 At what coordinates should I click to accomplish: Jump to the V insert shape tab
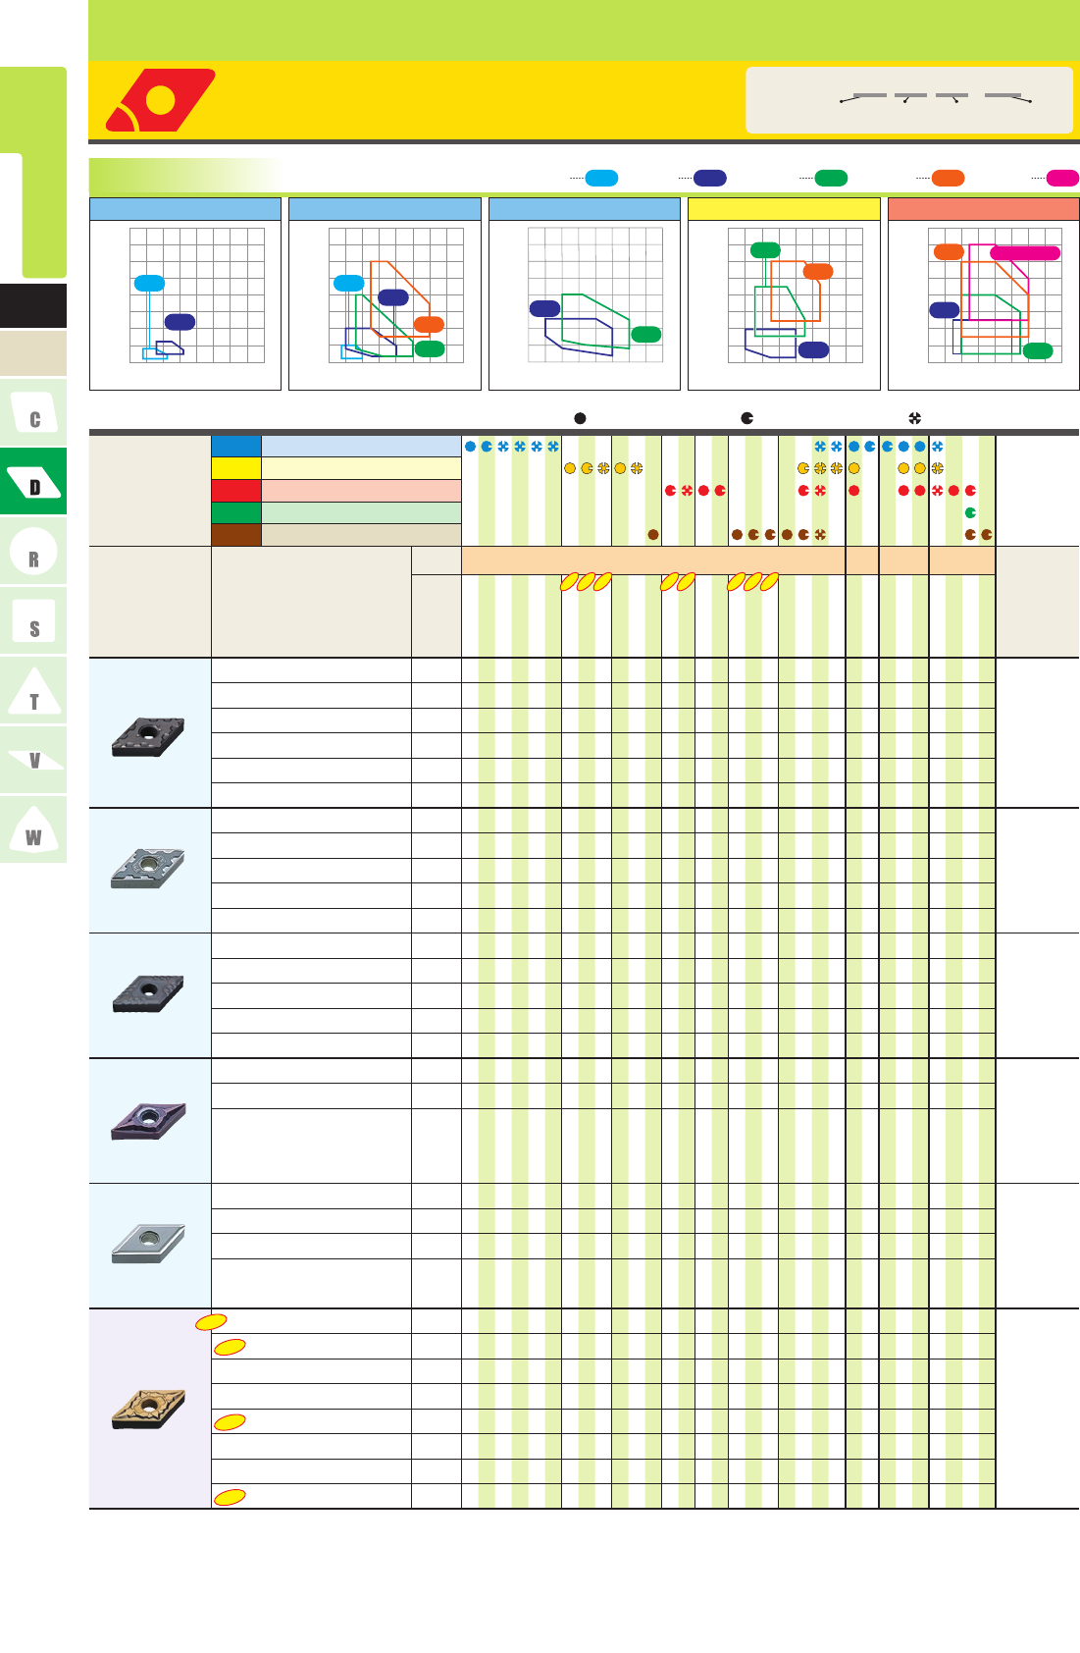[33, 760]
